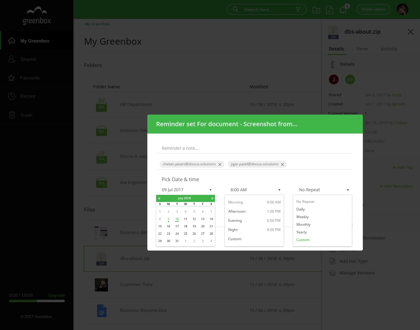
Task: Switch to the Activity tab
Action: point(389,49)
